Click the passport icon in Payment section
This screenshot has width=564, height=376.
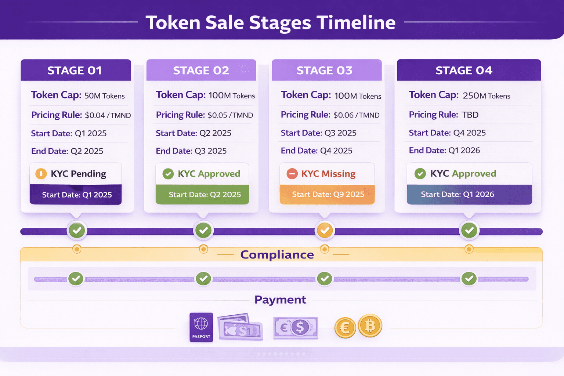201,327
